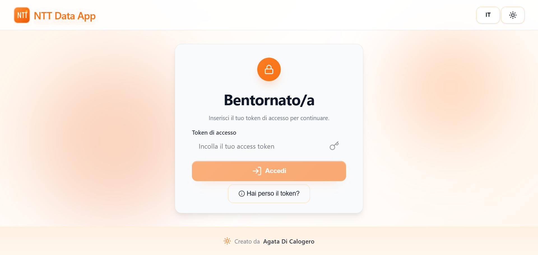Click the login arrow icon inside Accedi

point(257,171)
